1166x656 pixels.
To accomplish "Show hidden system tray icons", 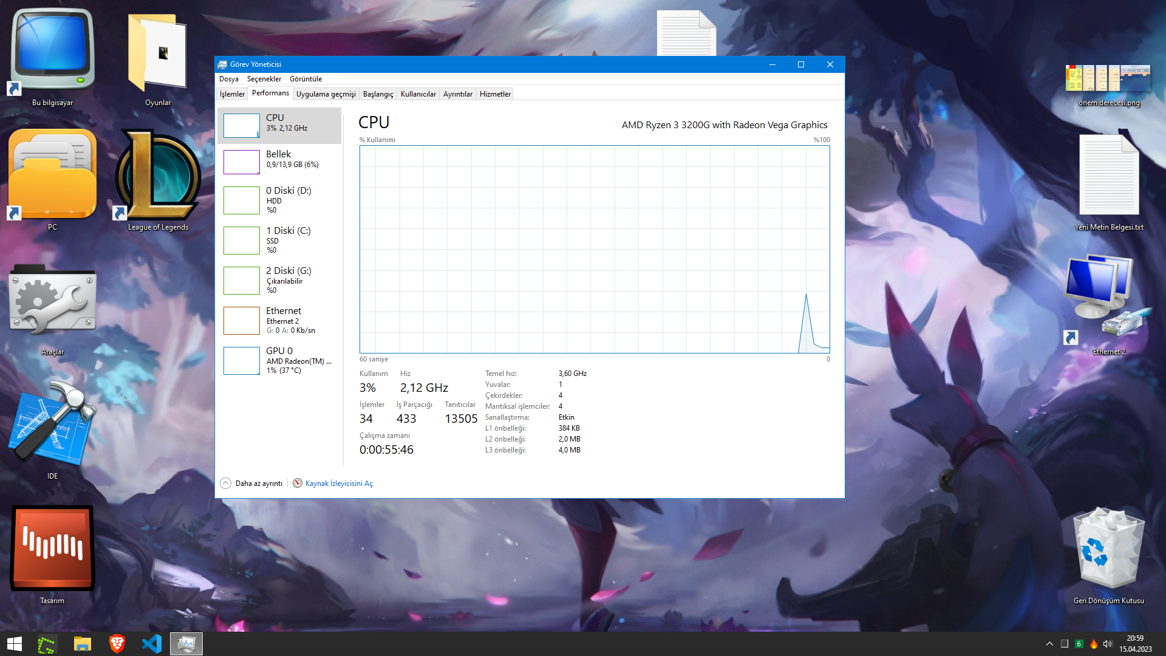I will 1049,643.
